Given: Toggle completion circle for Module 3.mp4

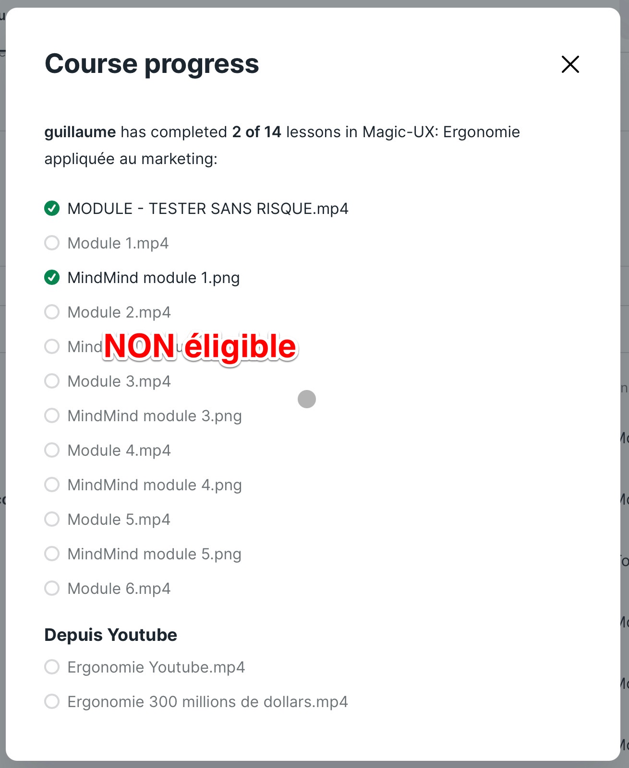Looking at the screenshot, I should click(52, 381).
